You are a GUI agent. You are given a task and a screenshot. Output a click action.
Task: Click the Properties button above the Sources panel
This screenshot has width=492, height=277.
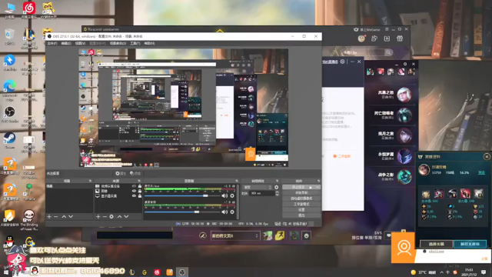(x=121, y=173)
